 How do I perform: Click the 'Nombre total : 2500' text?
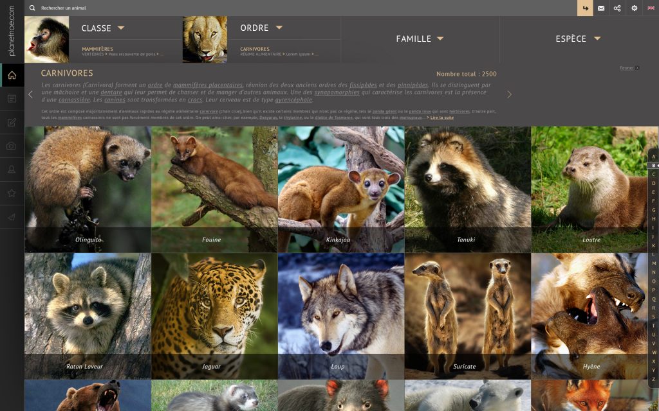tap(467, 74)
